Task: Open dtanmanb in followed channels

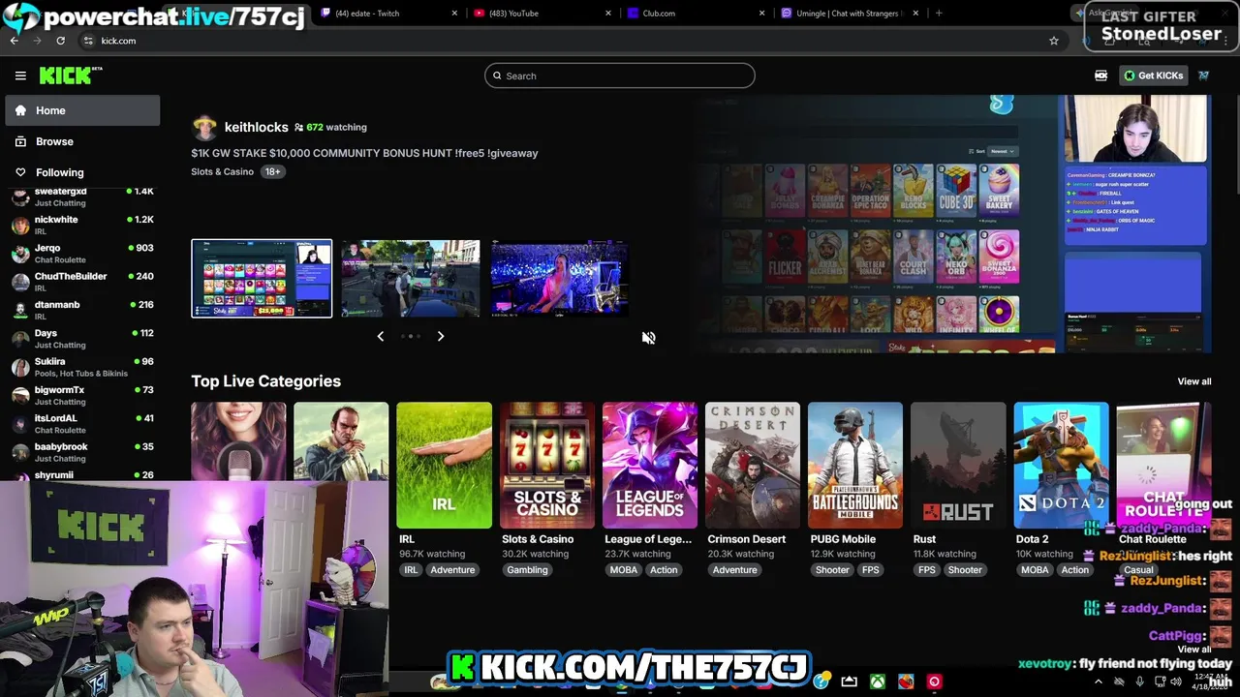Action: [82, 310]
